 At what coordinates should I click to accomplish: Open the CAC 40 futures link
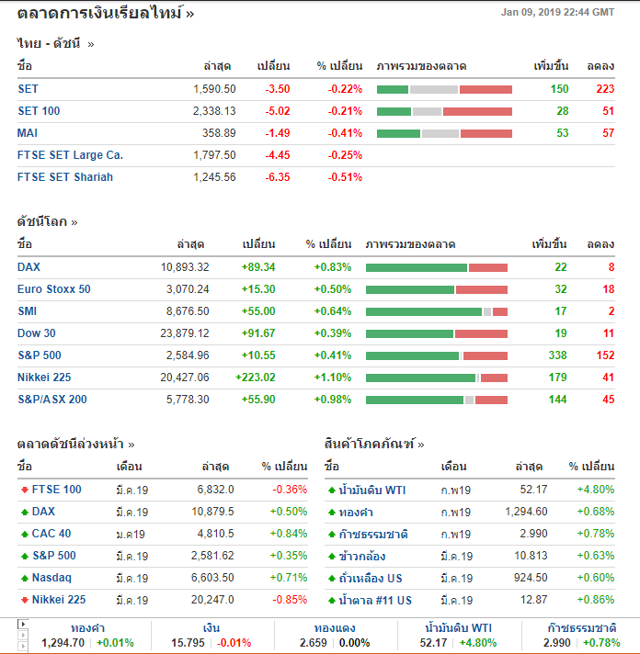[51, 534]
